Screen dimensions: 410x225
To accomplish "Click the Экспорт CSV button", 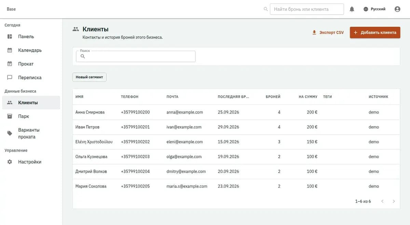I will [328, 32].
